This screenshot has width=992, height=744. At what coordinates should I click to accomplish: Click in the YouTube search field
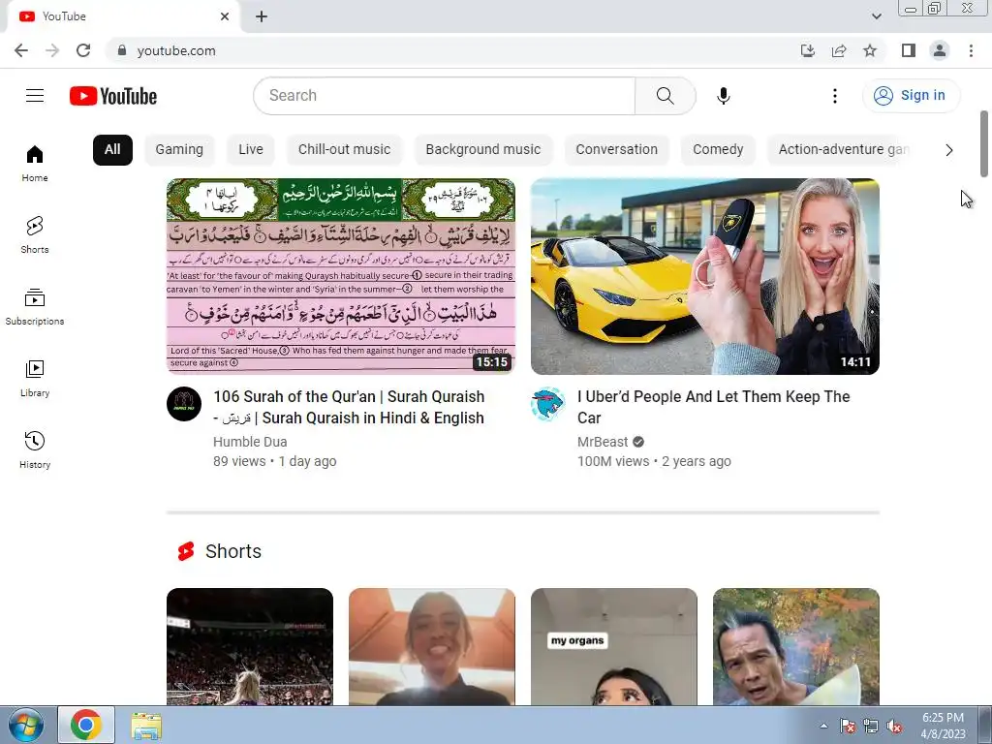[x=444, y=96]
